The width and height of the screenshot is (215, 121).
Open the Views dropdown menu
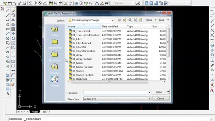(151, 20)
